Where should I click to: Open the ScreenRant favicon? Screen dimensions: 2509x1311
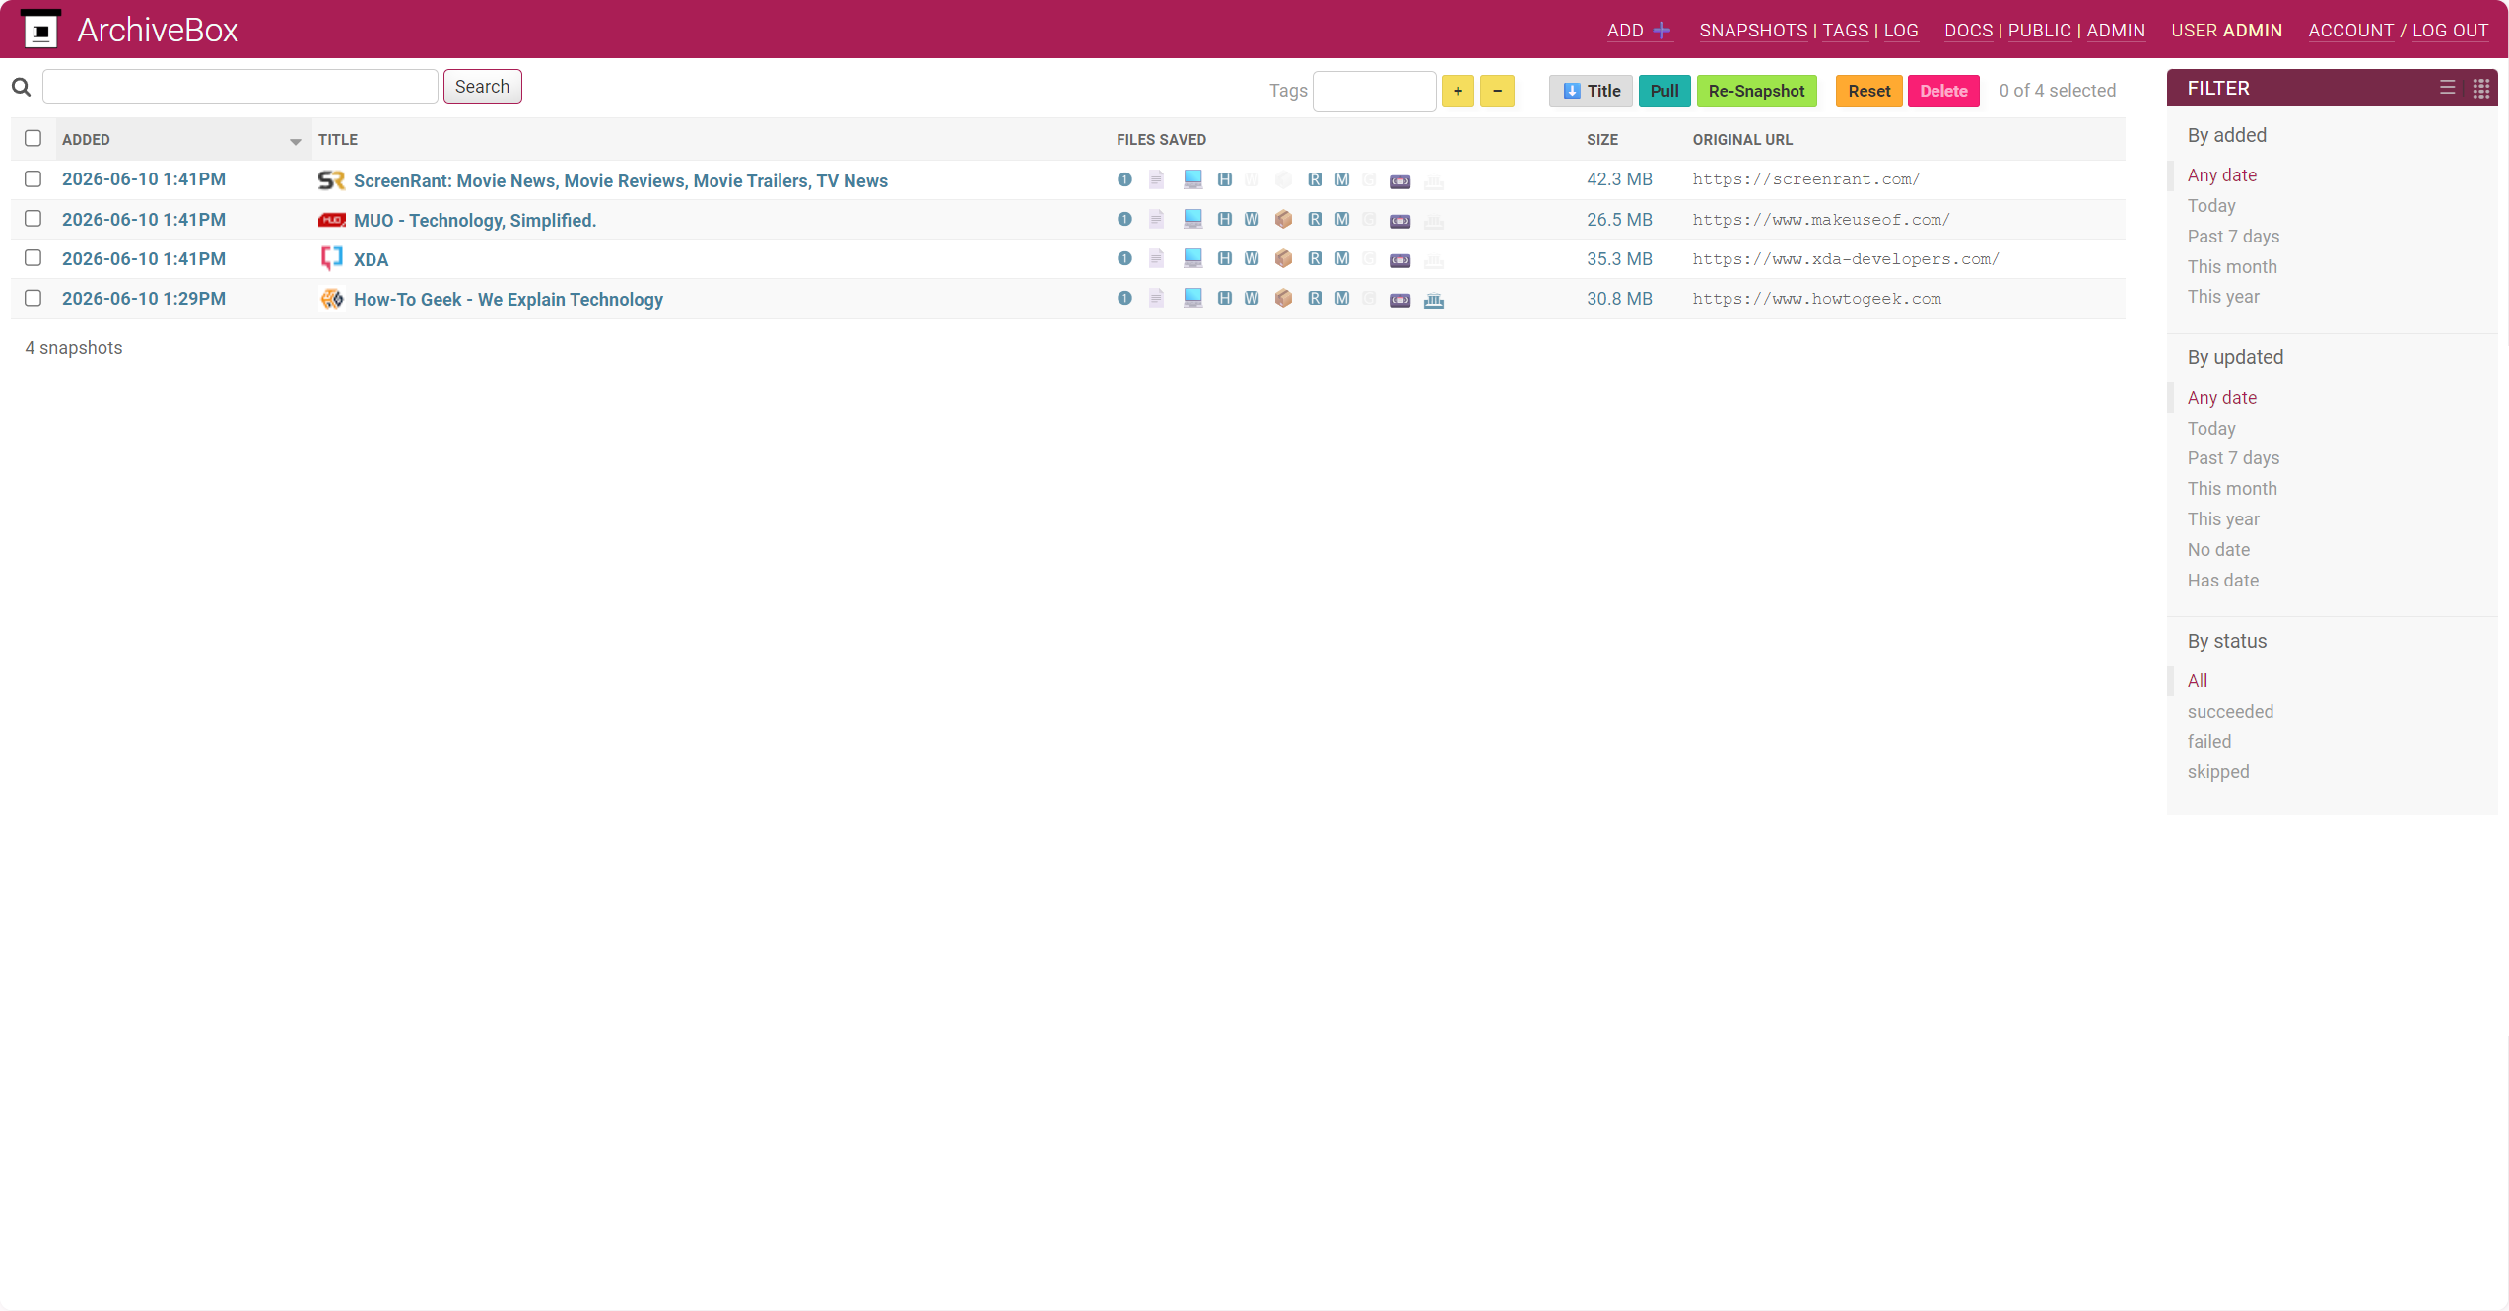[x=331, y=180]
